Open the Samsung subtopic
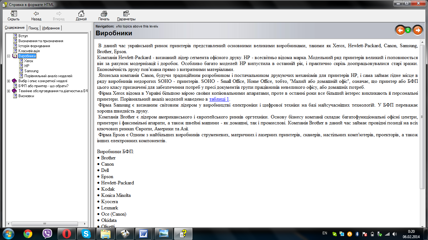 (31, 71)
